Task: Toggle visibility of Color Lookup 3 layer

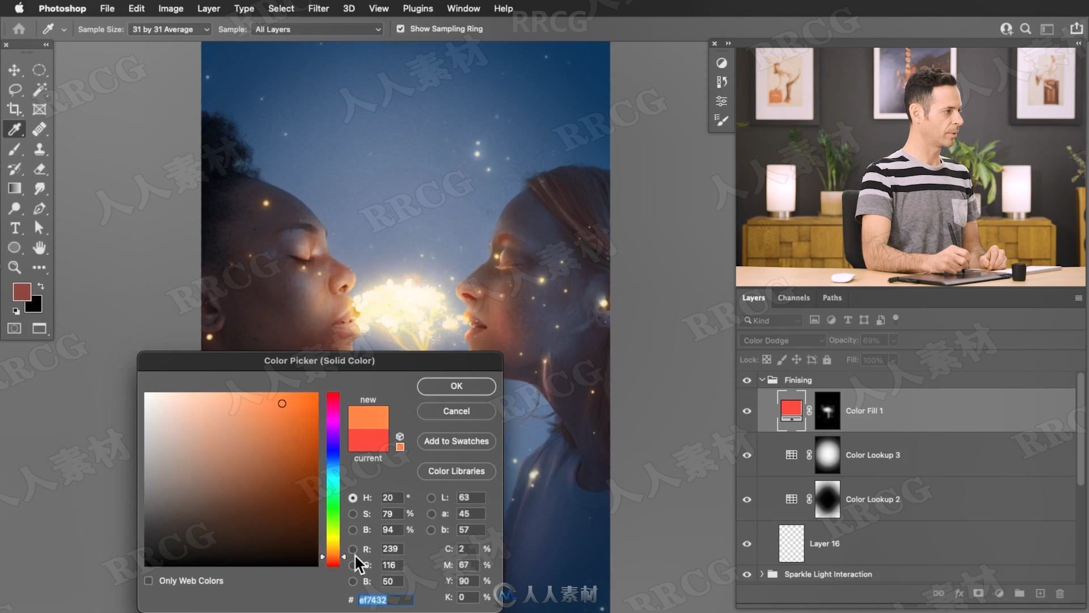Action: click(746, 455)
